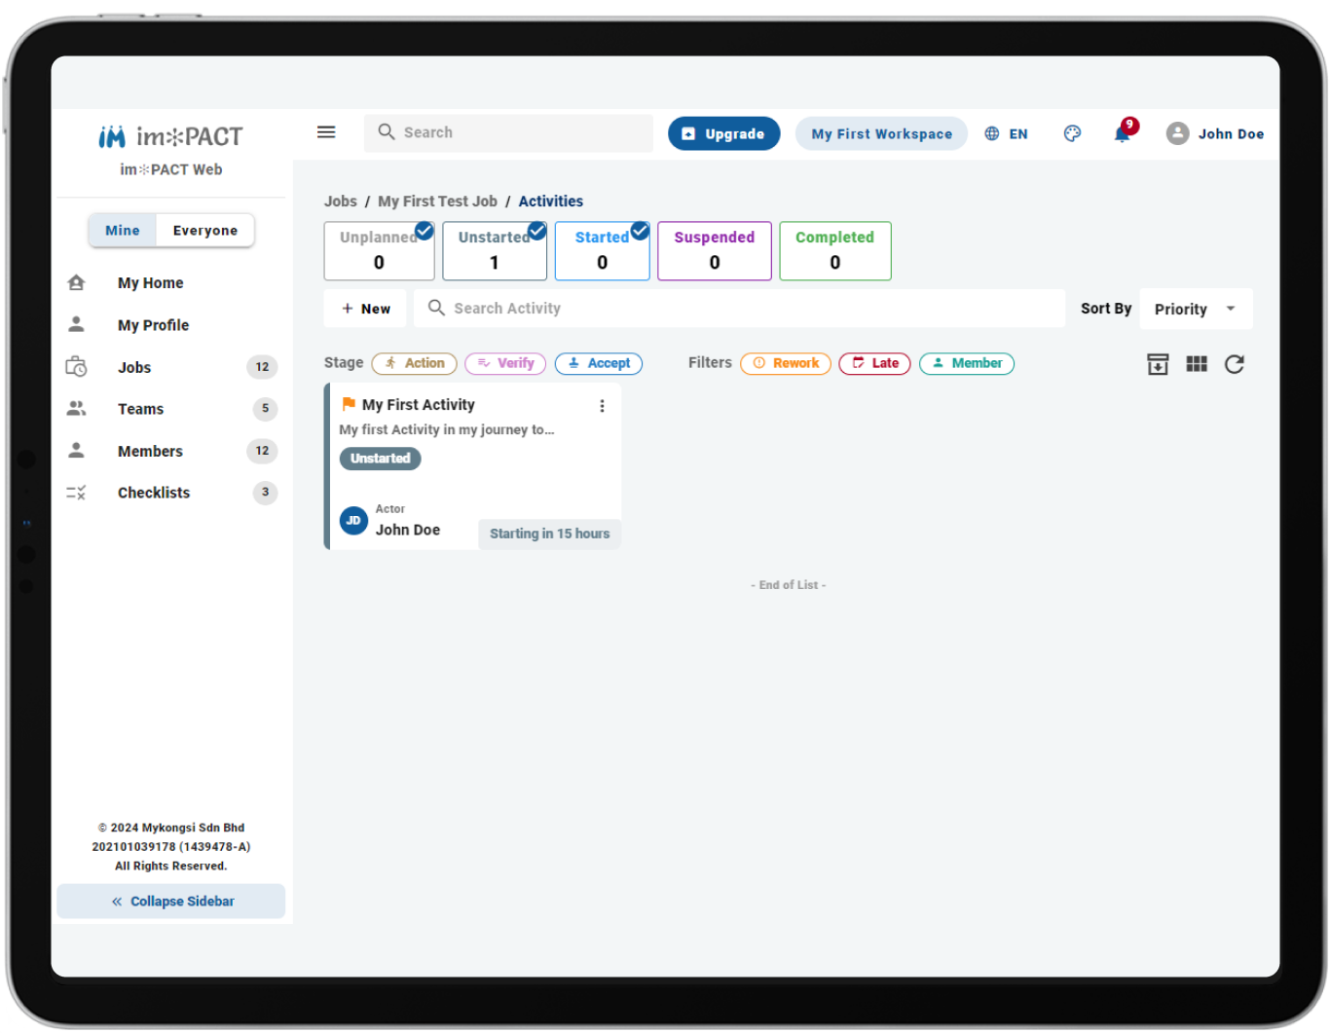This screenshot has width=1330, height=1033.
Task: Click the Upgrade button
Action: (x=723, y=133)
